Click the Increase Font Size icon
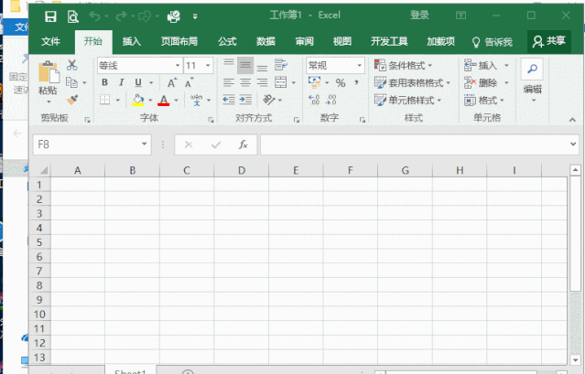The height and width of the screenshot is (374, 585). [x=172, y=83]
